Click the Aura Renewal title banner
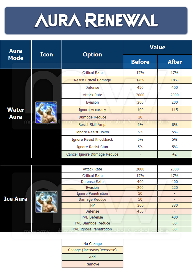 pyautogui.click(x=96, y=21)
